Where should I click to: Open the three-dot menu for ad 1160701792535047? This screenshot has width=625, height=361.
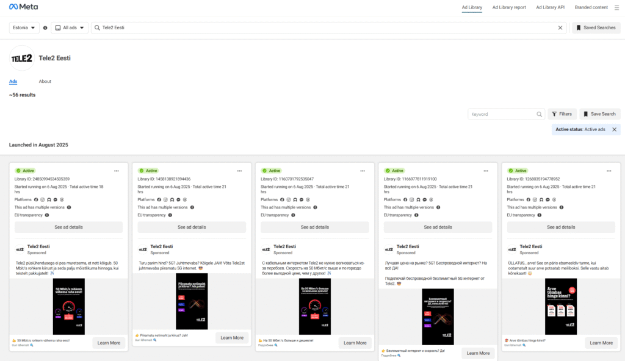(x=363, y=171)
